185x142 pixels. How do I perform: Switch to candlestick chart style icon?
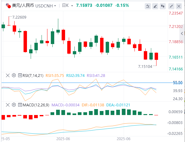163,6
